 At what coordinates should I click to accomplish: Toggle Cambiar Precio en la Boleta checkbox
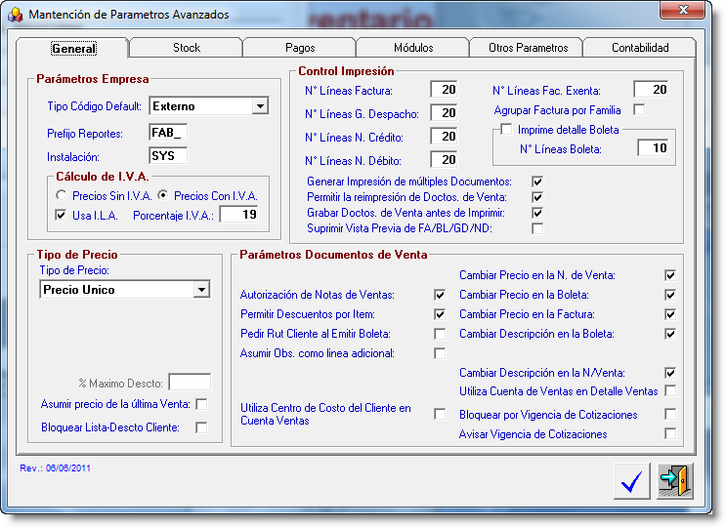(670, 295)
